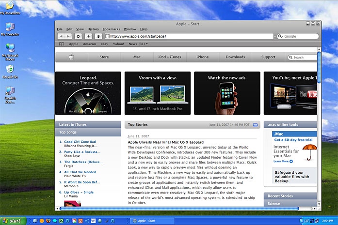338x225 pixels.
Task: Open the Google search magnifier dropdown
Action: click(x=281, y=36)
